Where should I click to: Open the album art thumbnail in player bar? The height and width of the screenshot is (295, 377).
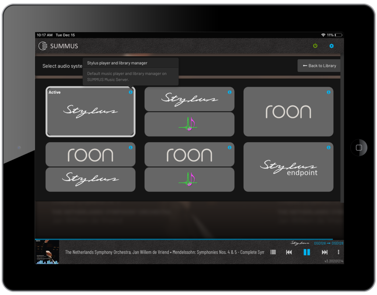click(47, 252)
